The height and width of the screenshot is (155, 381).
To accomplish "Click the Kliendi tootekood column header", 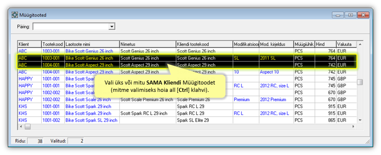I will [204, 45].
